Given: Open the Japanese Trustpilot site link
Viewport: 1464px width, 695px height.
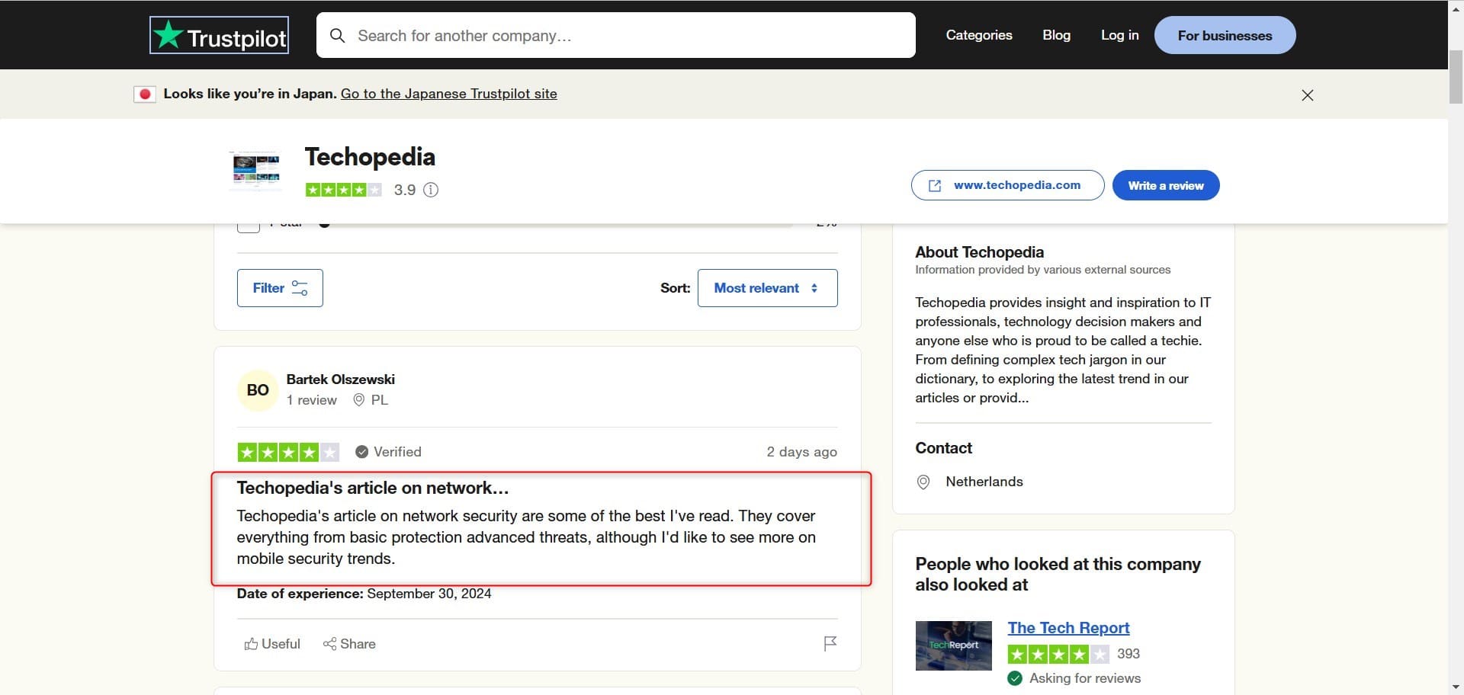Looking at the screenshot, I should tap(448, 94).
